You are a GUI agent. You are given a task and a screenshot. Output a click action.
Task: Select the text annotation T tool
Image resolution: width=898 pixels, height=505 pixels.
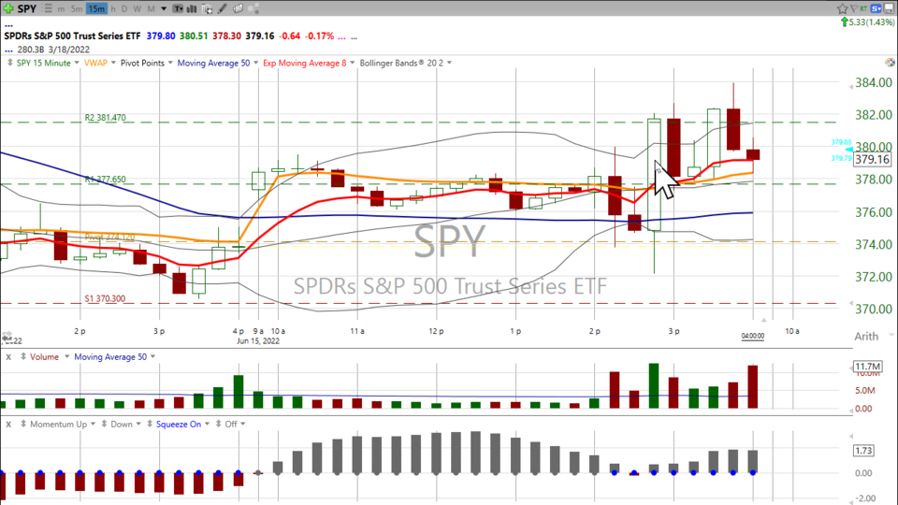point(178,8)
